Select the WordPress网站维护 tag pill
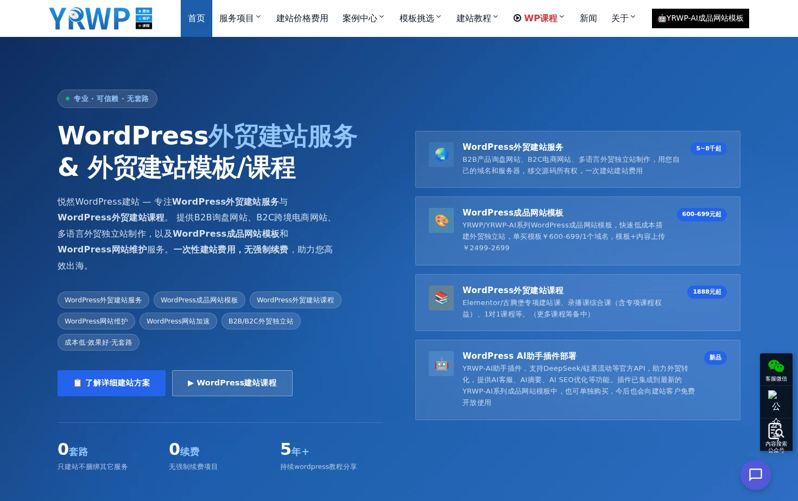Viewport: 798px width, 501px height. coord(96,321)
